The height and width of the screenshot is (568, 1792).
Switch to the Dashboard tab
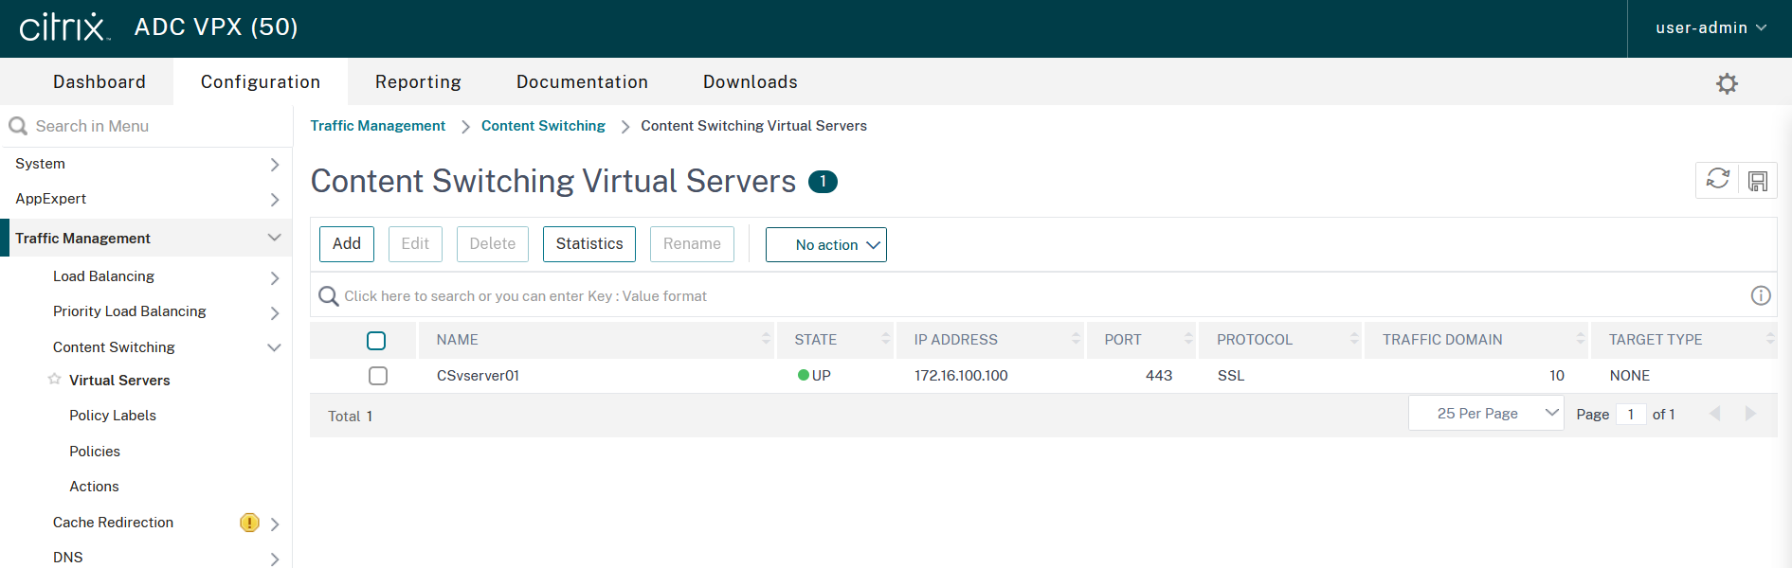(x=100, y=82)
